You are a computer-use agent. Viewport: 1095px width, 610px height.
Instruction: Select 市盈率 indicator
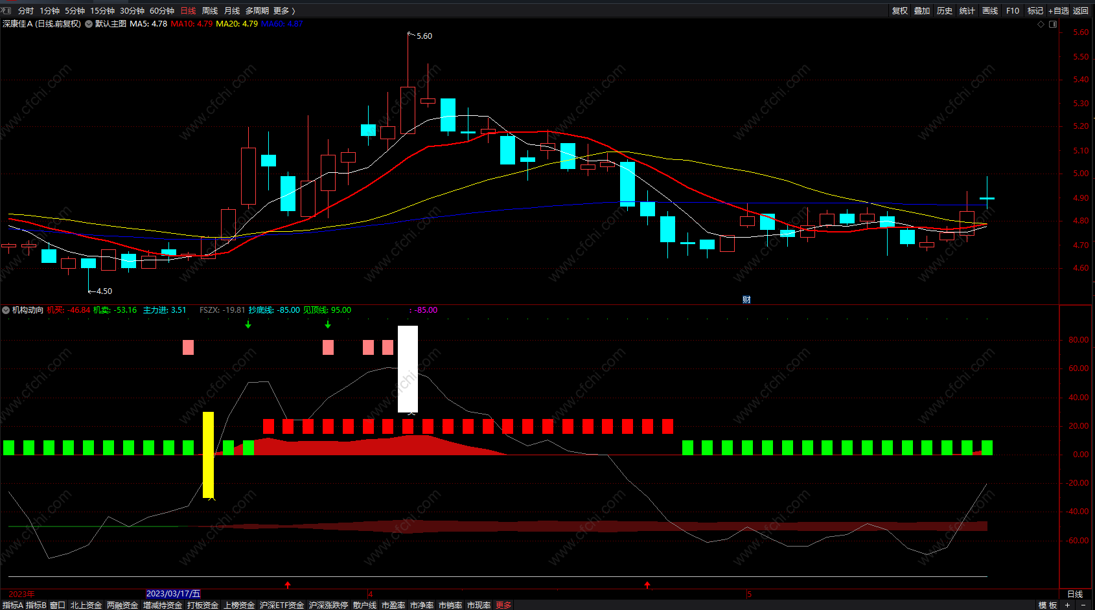click(x=393, y=605)
